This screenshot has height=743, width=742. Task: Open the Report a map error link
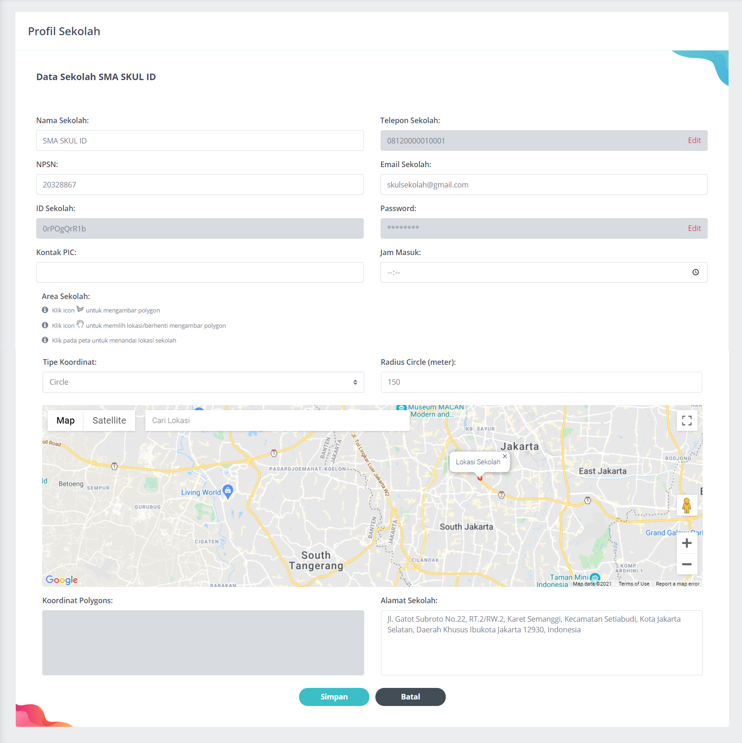(677, 584)
